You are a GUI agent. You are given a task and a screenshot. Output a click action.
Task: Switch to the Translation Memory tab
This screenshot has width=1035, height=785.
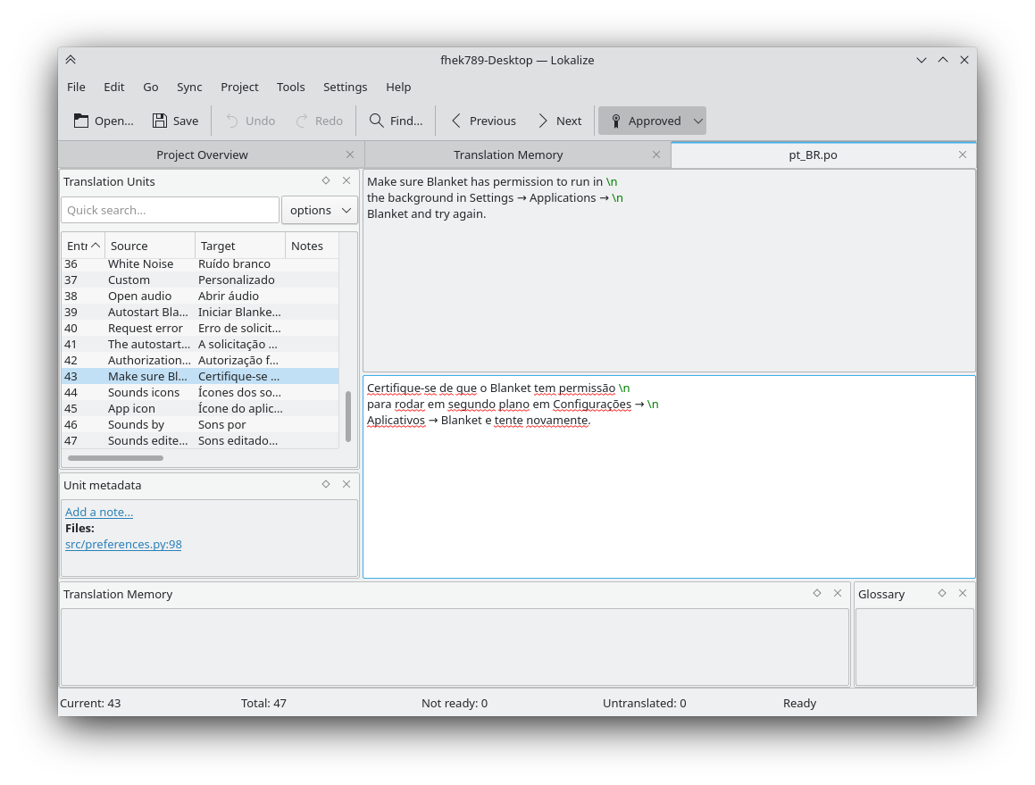tap(508, 154)
